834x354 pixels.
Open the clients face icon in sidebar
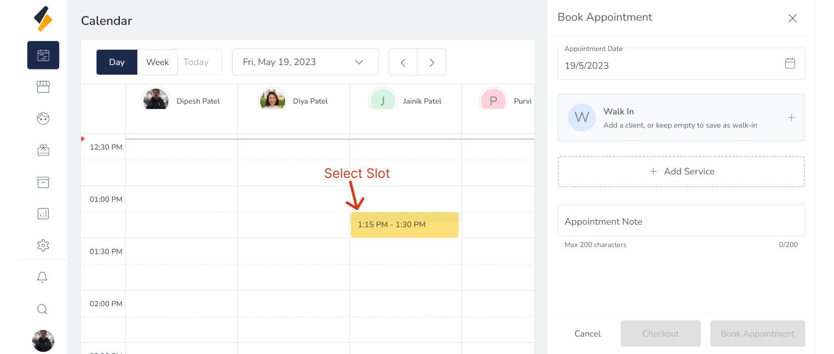[x=43, y=118]
